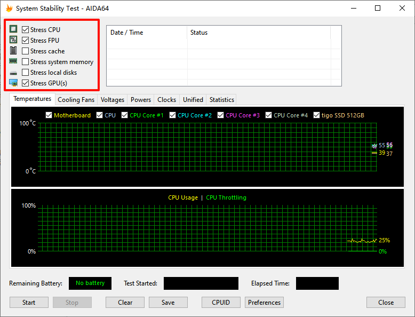Click the monitor icon beside Stress GPU(s)

point(13,83)
